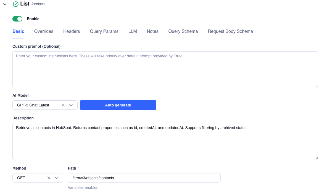Open the Method dropdown
Screen dimensions: 324x193
pos(57,178)
